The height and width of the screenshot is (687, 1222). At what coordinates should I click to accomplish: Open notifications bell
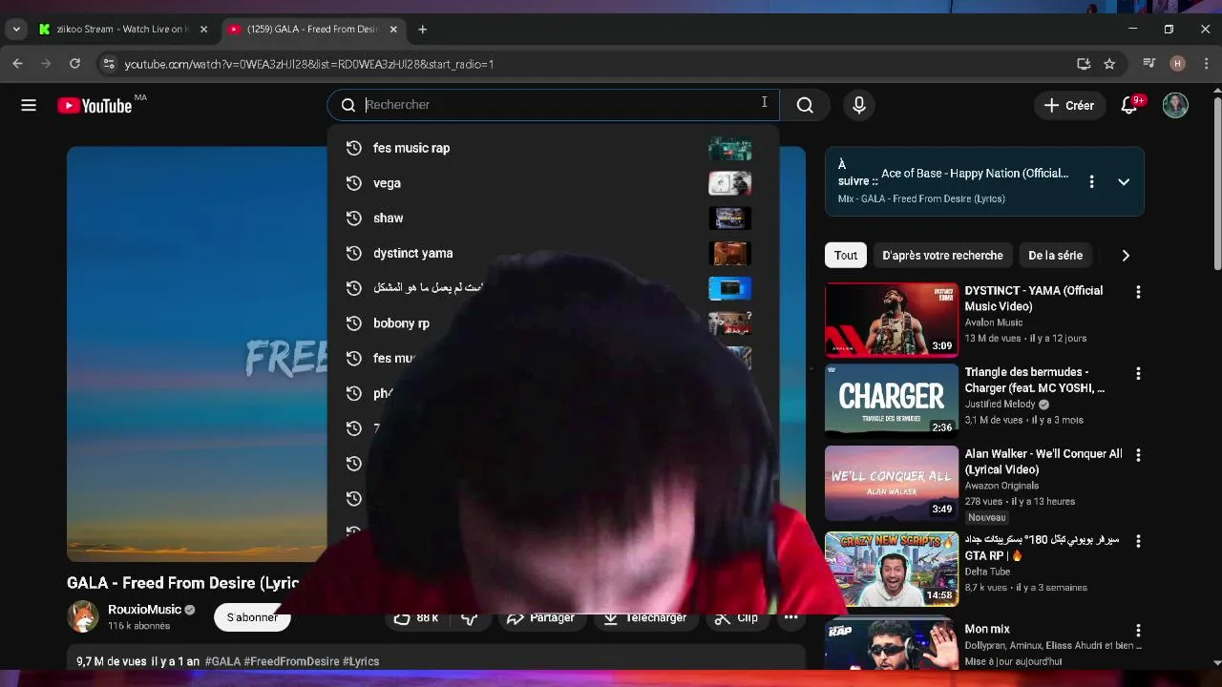[1129, 105]
